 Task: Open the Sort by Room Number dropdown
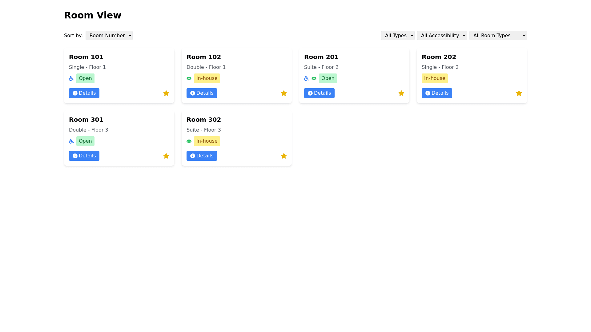(109, 36)
